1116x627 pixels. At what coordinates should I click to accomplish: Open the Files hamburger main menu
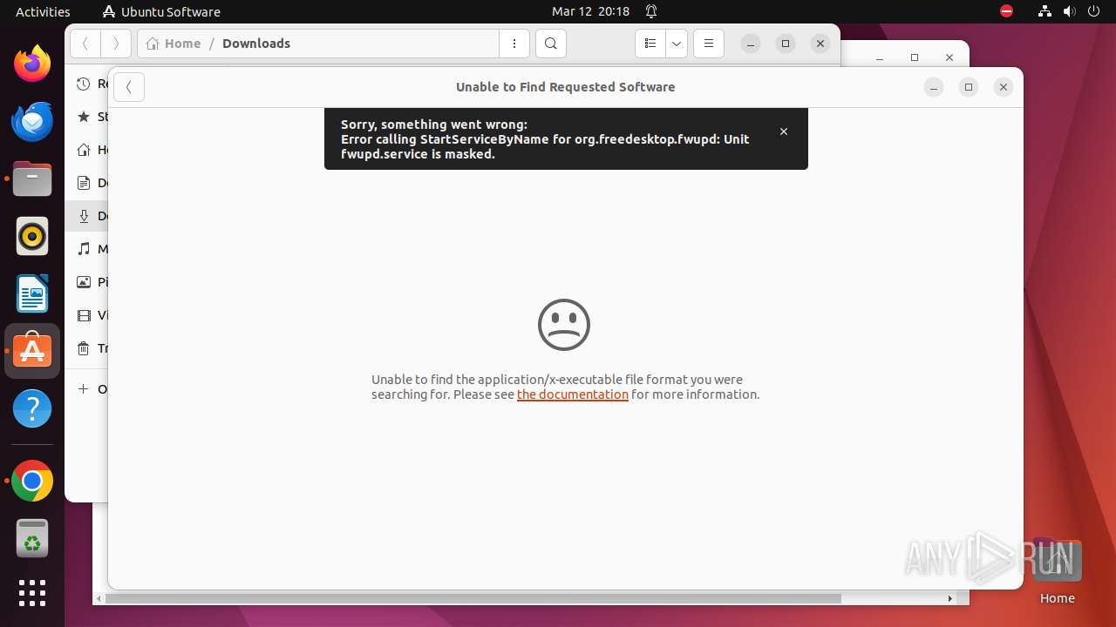[709, 44]
